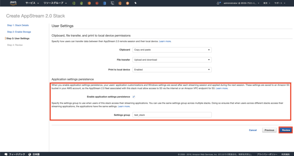Open the notifications bell icon
Image resolution: width=294 pixels, height=156 pixels.
(218, 3)
